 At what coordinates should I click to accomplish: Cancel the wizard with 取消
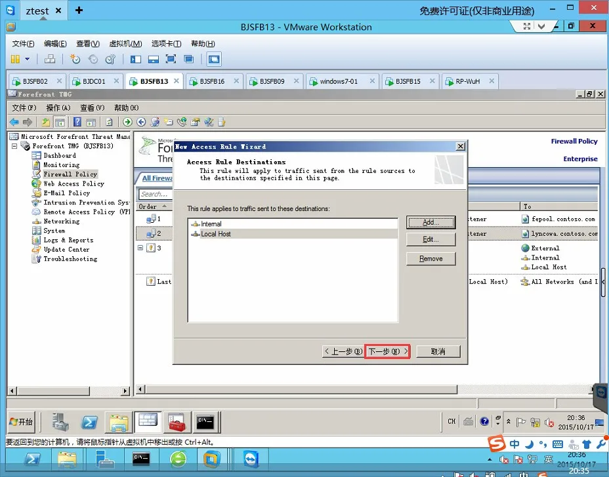tap(438, 351)
